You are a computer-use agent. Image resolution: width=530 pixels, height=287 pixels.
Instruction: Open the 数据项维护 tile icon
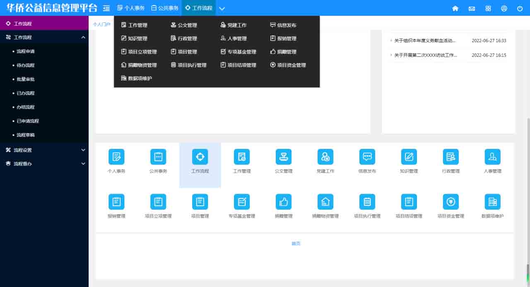[492, 202]
